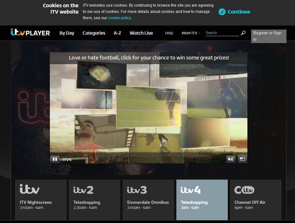
Task: Click the ITV Nightscreen programme title
Action: pos(36,202)
